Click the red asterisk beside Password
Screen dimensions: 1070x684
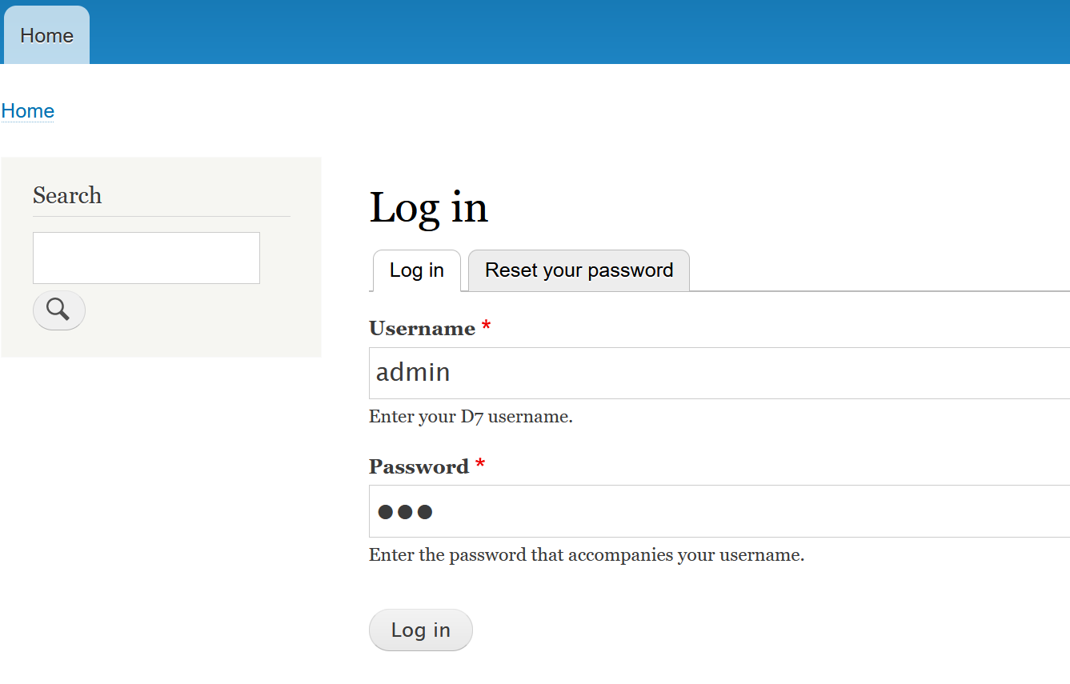[x=480, y=465]
